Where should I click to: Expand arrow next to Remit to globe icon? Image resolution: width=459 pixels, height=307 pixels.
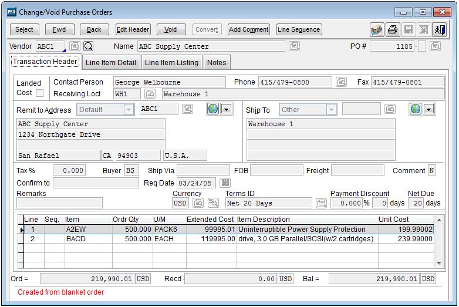tap(226, 109)
